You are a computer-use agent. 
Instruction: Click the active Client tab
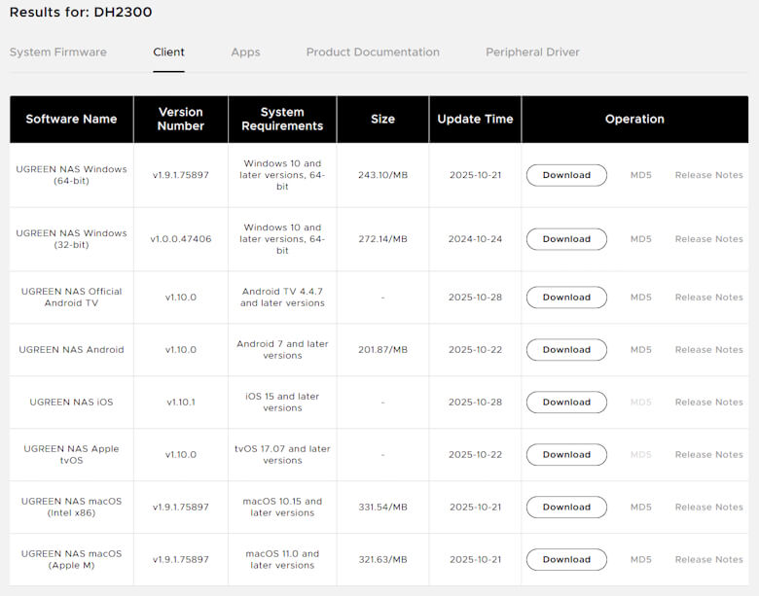point(168,53)
